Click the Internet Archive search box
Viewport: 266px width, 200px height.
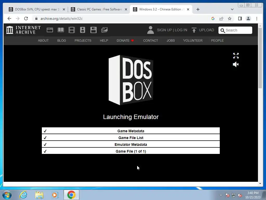click(x=235, y=30)
